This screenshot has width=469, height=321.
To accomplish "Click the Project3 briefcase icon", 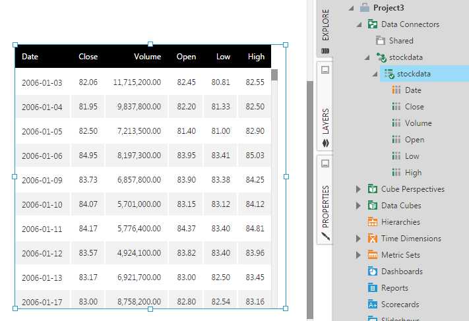I will (365, 8).
